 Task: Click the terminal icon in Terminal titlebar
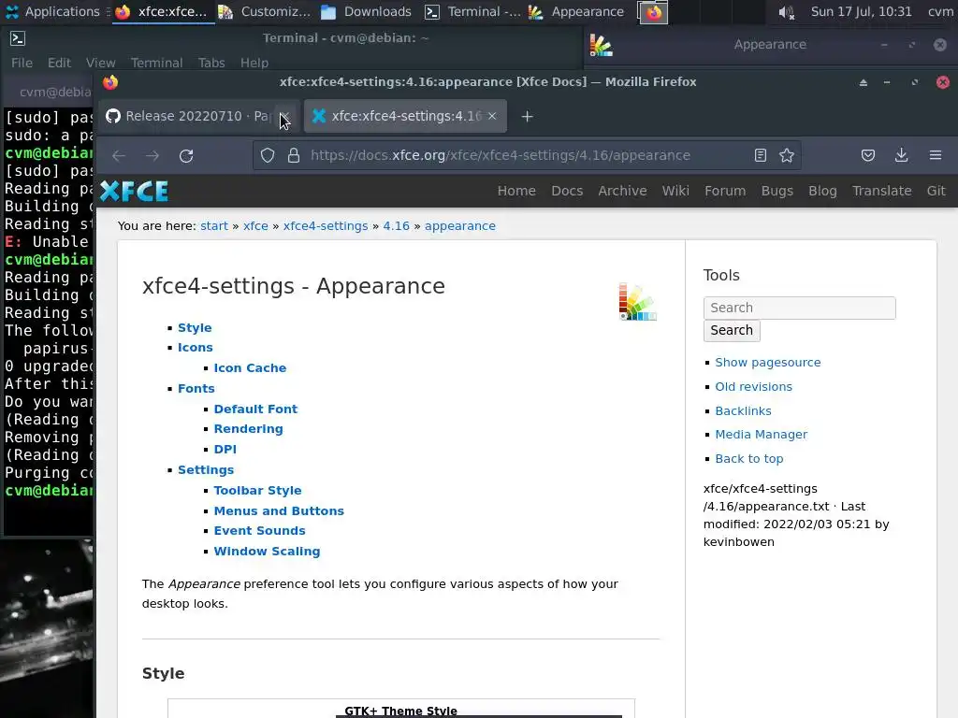(x=18, y=38)
